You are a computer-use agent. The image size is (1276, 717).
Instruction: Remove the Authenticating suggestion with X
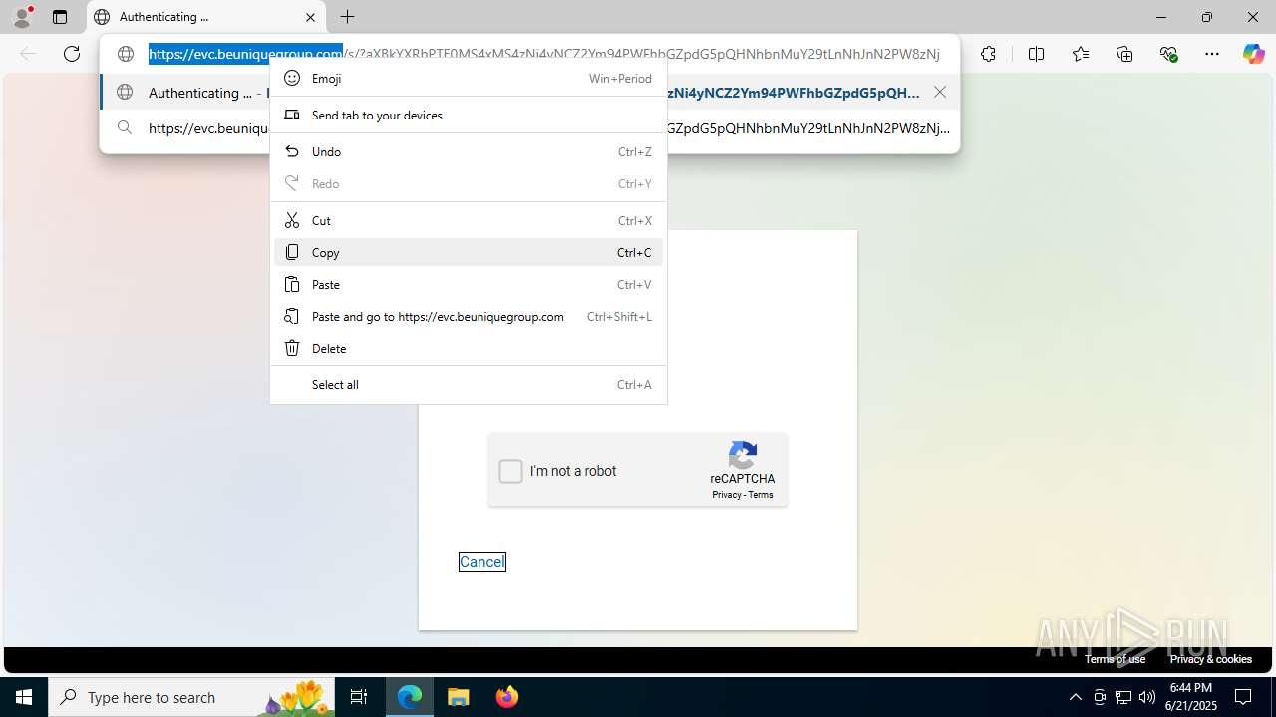(x=940, y=92)
